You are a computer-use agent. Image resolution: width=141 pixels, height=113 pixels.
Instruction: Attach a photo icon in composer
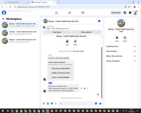(48, 103)
